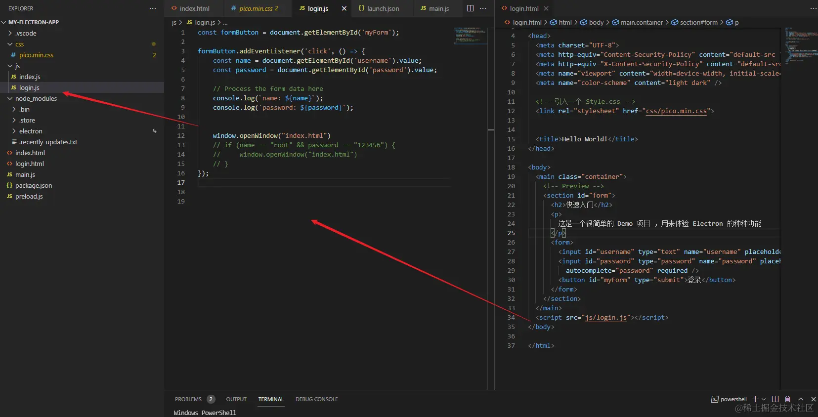Image resolution: width=818 pixels, height=417 pixels.
Task: Open the OUTPUT panel tab
Action: [236, 399]
